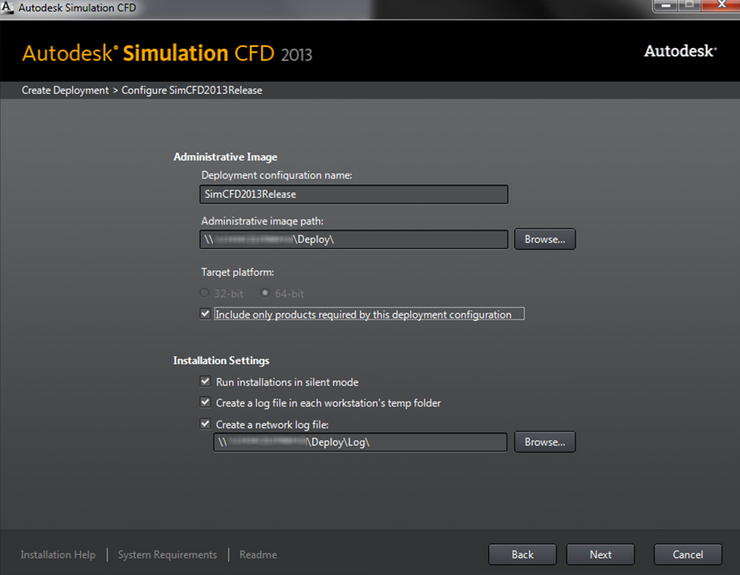The width and height of the screenshot is (740, 575).
Task: Focus the Administrative image path field
Action: coord(354,239)
